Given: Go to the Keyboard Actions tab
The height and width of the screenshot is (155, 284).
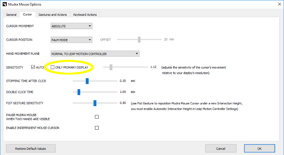Looking at the screenshot, I should [85, 15].
